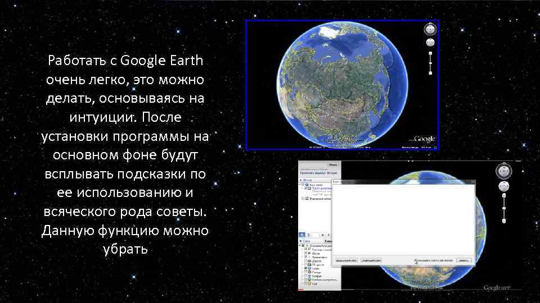Toggle the Места layer checkbox in Слои

pyautogui.click(x=305, y=253)
